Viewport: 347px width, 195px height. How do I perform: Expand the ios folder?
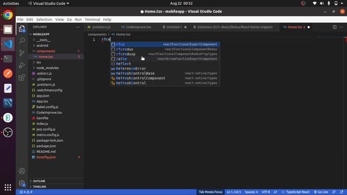(x=56, y=62)
